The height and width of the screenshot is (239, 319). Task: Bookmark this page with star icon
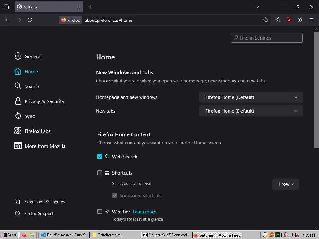pyautogui.click(x=266, y=20)
